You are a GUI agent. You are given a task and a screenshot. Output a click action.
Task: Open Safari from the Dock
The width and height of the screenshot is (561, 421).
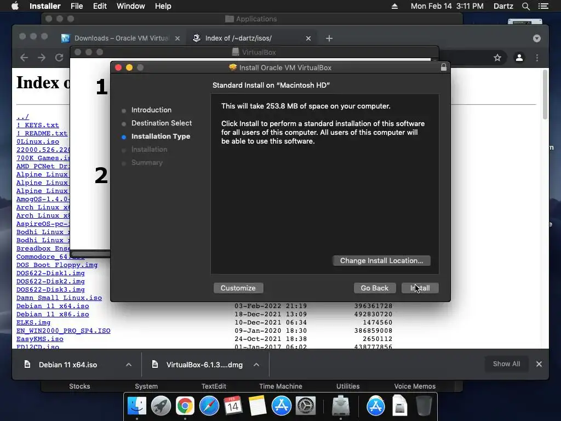(209, 406)
